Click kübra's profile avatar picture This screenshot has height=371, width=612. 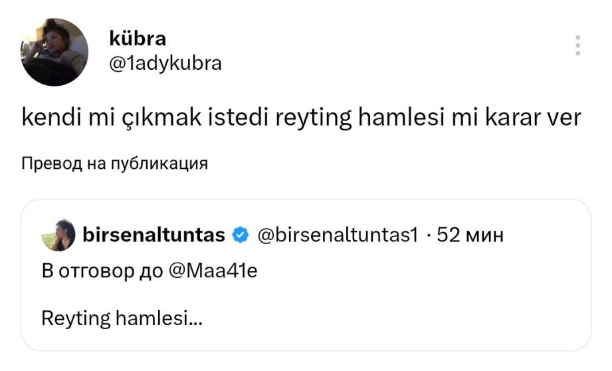click(54, 52)
